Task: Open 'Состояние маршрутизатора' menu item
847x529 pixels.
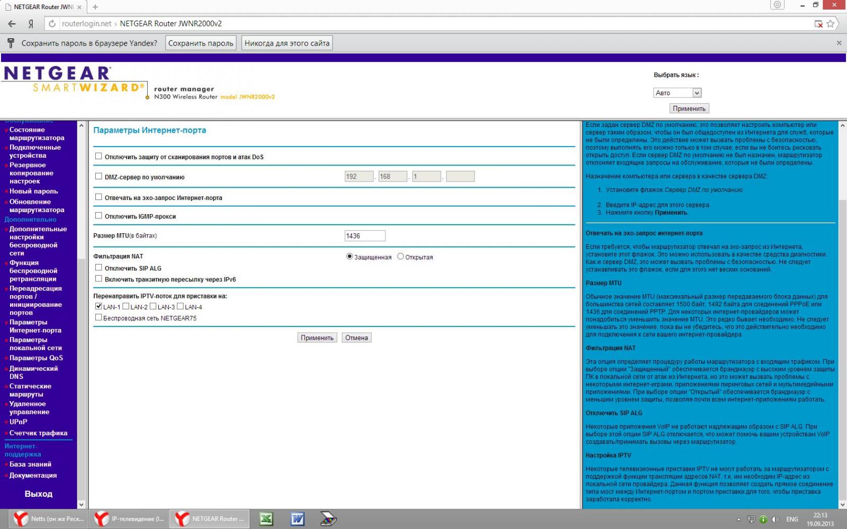Action: pyautogui.click(x=37, y=134)
